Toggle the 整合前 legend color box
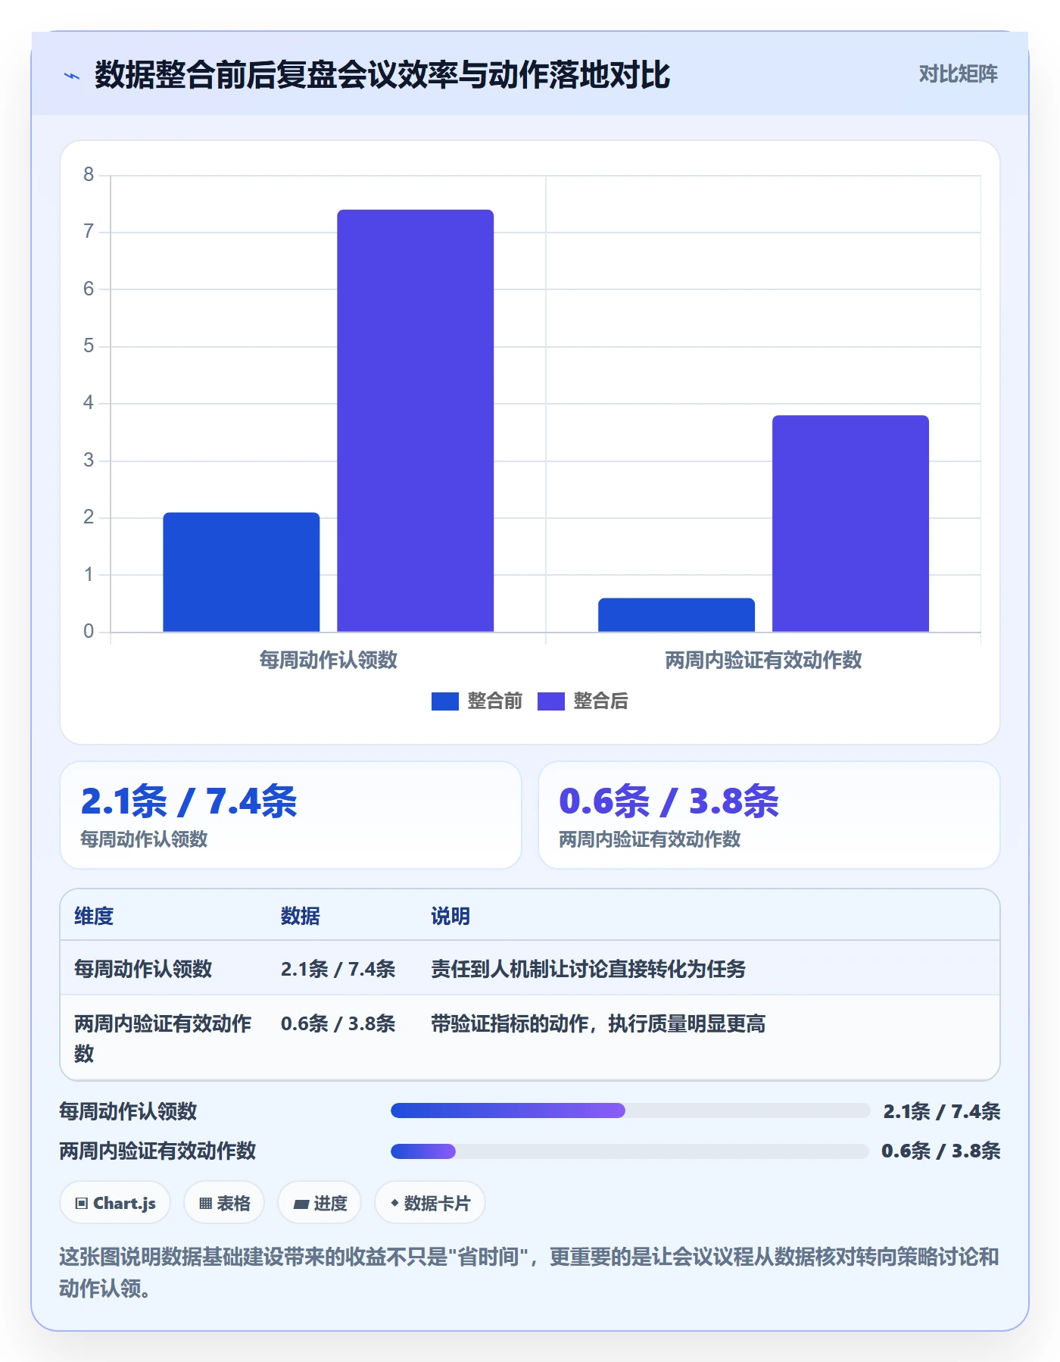 click(x=444, y=701)
